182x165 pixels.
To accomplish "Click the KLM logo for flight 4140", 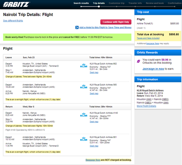I will click(x=84, y=115).
